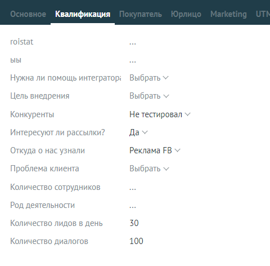Open Интересуют ли рассылки dropdown showing Да
Image resolution: width=270 pixels, height=266 pixels.
click(x=138, y=132)
